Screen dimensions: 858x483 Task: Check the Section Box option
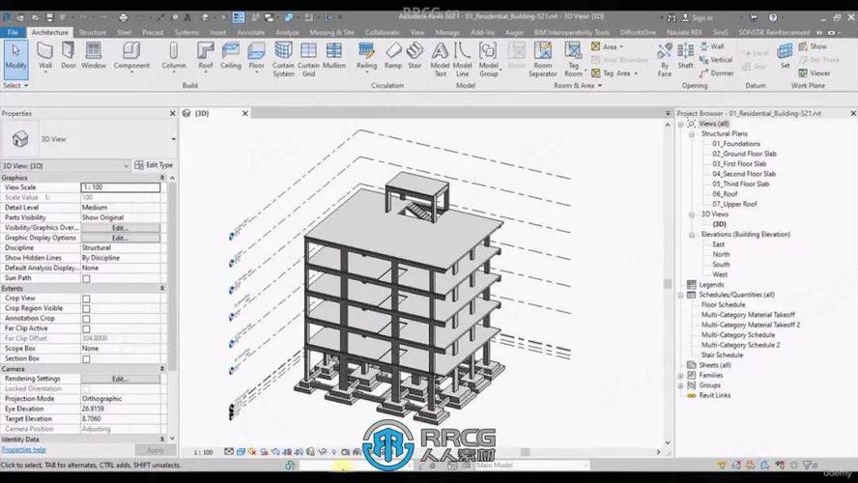pyautogui.click(x=86, y=358)
